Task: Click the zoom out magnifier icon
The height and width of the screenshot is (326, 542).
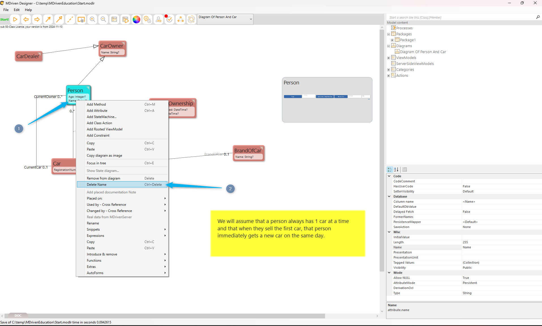Action: (x=104, y=19)
